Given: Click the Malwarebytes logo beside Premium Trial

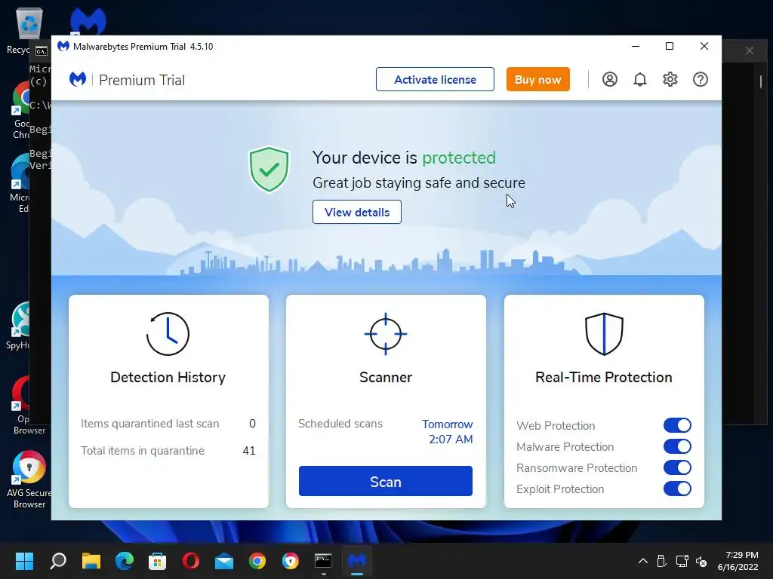Looking at the screenshot, I should 78,79.
